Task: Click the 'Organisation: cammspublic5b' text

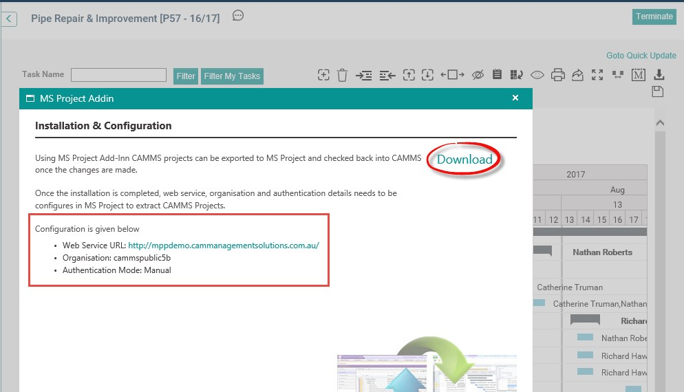Action: (x=116, y=258)
